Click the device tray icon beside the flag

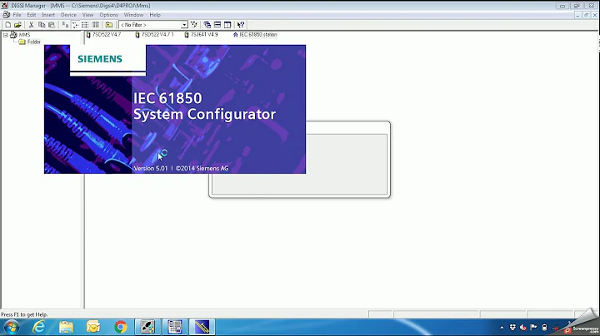(544, 328)
